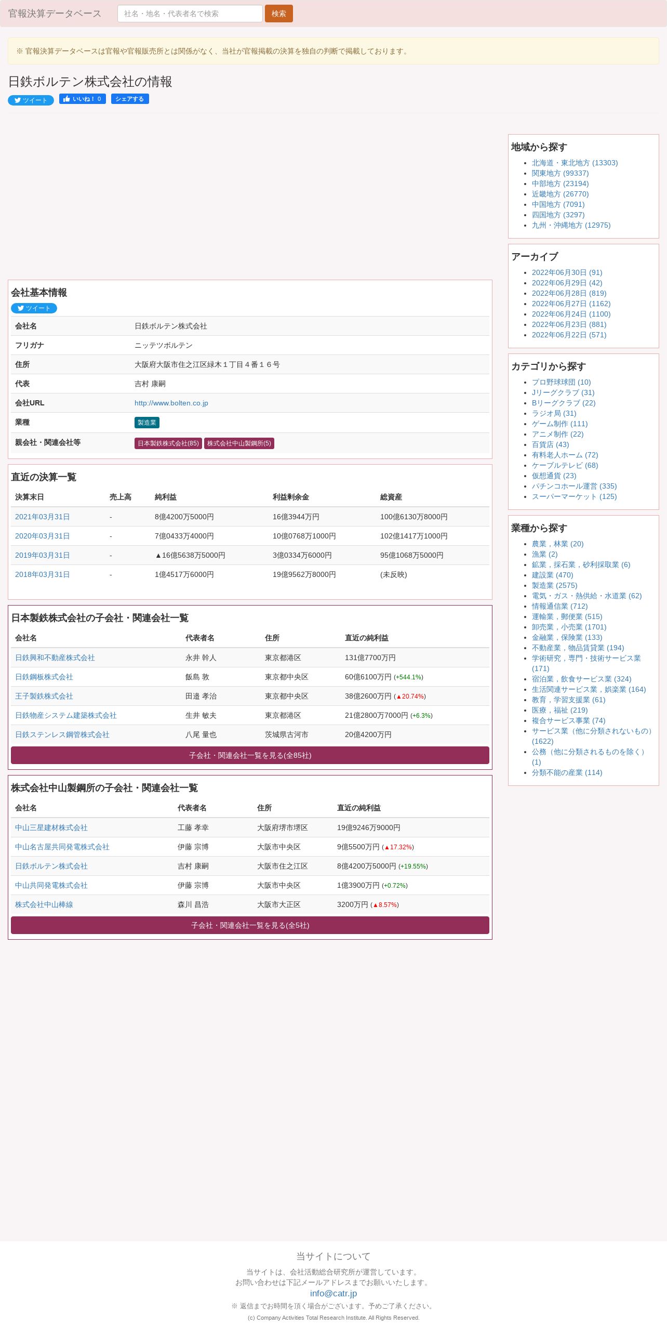Browse 九州・沖縄地方 region
Viewport: 667px width, 1327px height.
[x=571, y=225]
